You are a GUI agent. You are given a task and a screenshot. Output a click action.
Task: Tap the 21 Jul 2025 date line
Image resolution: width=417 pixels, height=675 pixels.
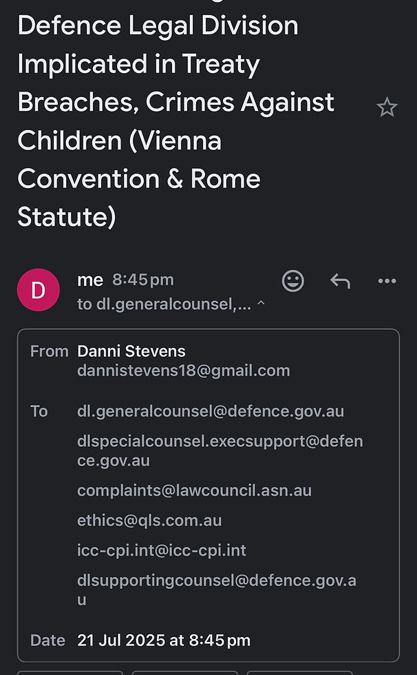[x=164, y=640]
